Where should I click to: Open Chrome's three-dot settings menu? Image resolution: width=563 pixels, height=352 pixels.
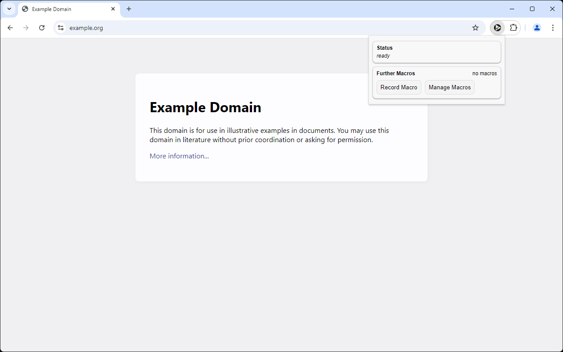click(552, 27)
